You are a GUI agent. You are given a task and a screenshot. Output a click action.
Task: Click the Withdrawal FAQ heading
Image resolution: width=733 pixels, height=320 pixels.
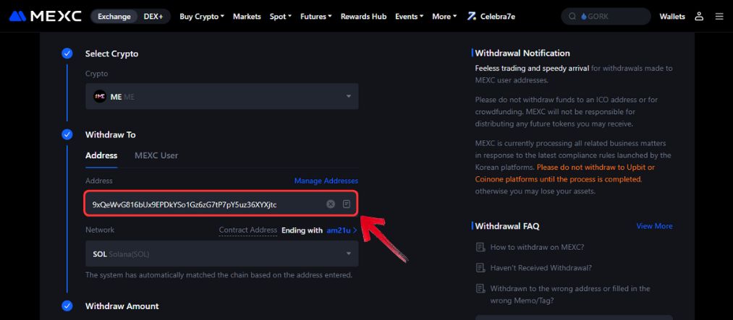[x=507, y=226]
